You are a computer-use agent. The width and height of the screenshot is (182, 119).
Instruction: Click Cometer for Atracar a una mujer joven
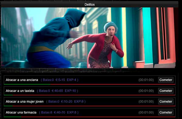[x=166, y=101]
